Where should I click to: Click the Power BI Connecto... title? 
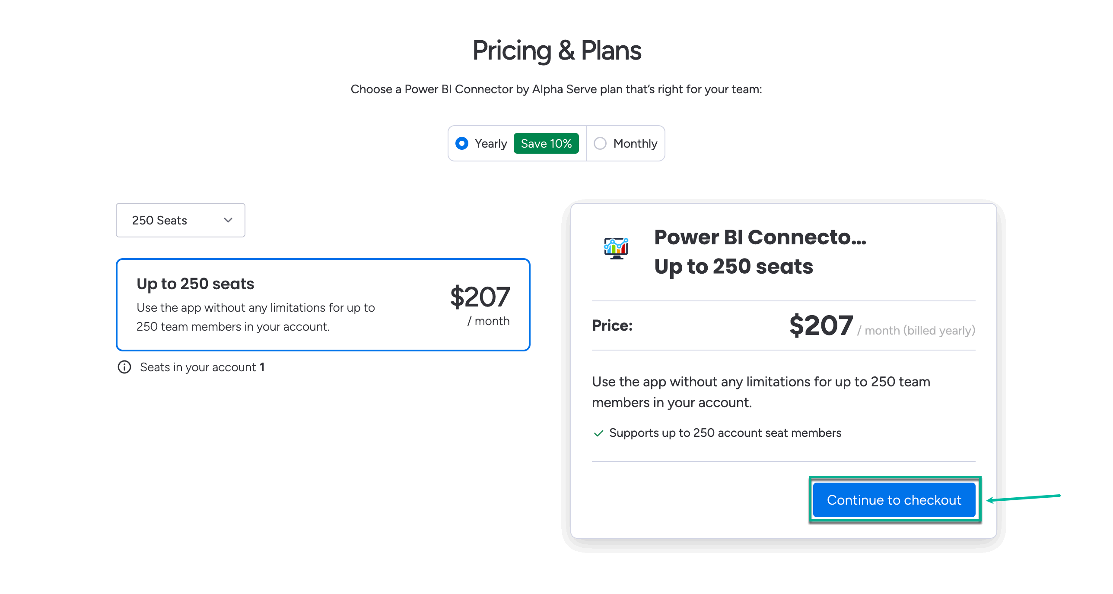click(760, 237)
